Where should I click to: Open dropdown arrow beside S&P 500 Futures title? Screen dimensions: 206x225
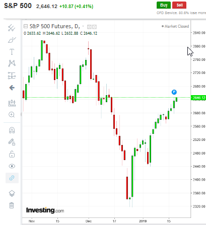[x=83, y=26]
